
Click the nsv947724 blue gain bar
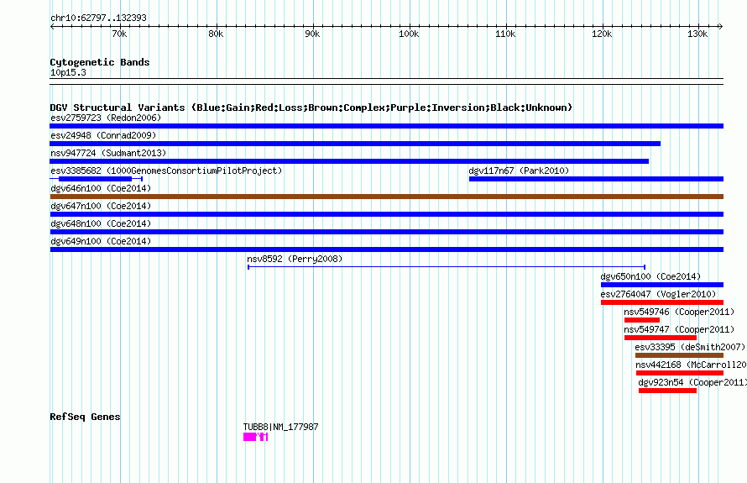pyautogui.click(x=349, y=161)
